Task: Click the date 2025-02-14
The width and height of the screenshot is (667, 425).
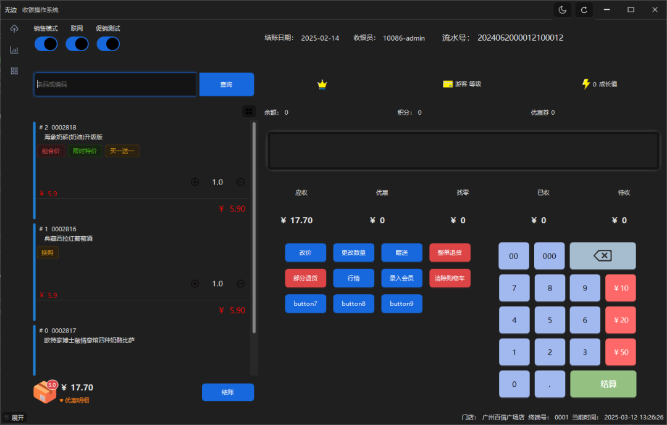Action: point(320,38)
